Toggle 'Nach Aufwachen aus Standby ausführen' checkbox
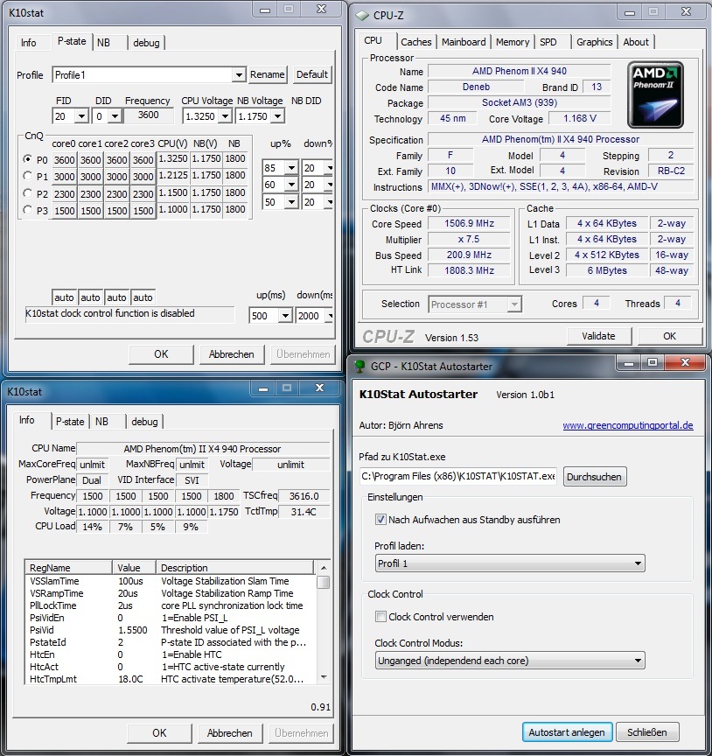 [x=380, y=519]
